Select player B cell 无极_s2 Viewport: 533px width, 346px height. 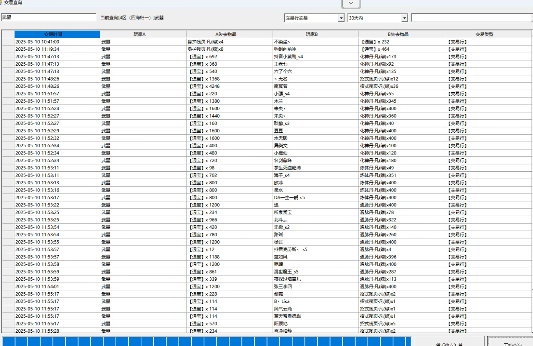point(316,227)
